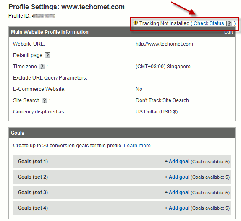The image size is (241, 221).
Task: Click the Goals section header
Action: click(x=122, y=133)
